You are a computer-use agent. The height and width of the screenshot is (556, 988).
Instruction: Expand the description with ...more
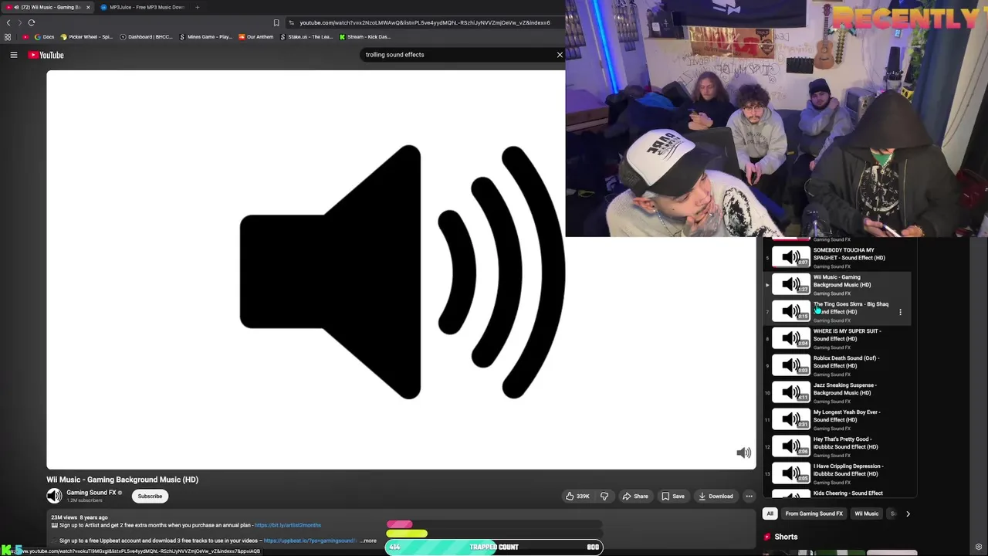tap(369, 541)
